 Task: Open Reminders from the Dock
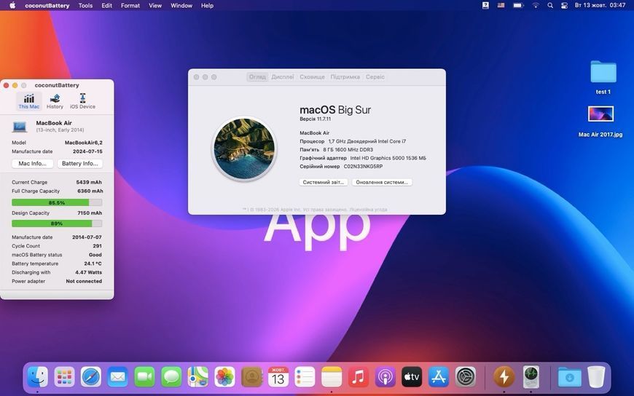click(x=305, y=377)
